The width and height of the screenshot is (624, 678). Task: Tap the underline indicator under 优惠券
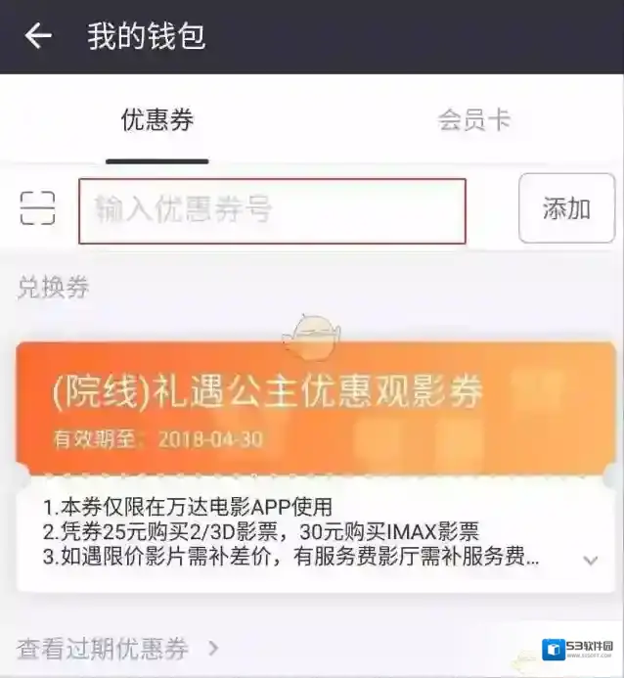pyautogui.click(x=157, y=161)
